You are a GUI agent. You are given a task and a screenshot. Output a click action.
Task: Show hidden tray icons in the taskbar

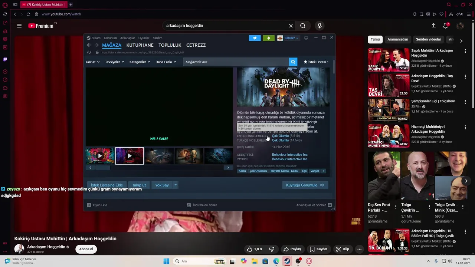pos(428,261)
